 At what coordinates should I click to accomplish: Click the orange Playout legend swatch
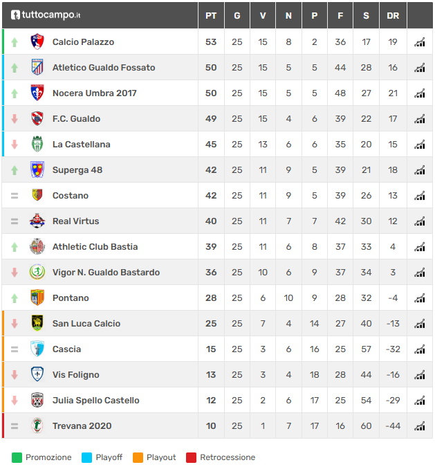[x=138, y=457]
